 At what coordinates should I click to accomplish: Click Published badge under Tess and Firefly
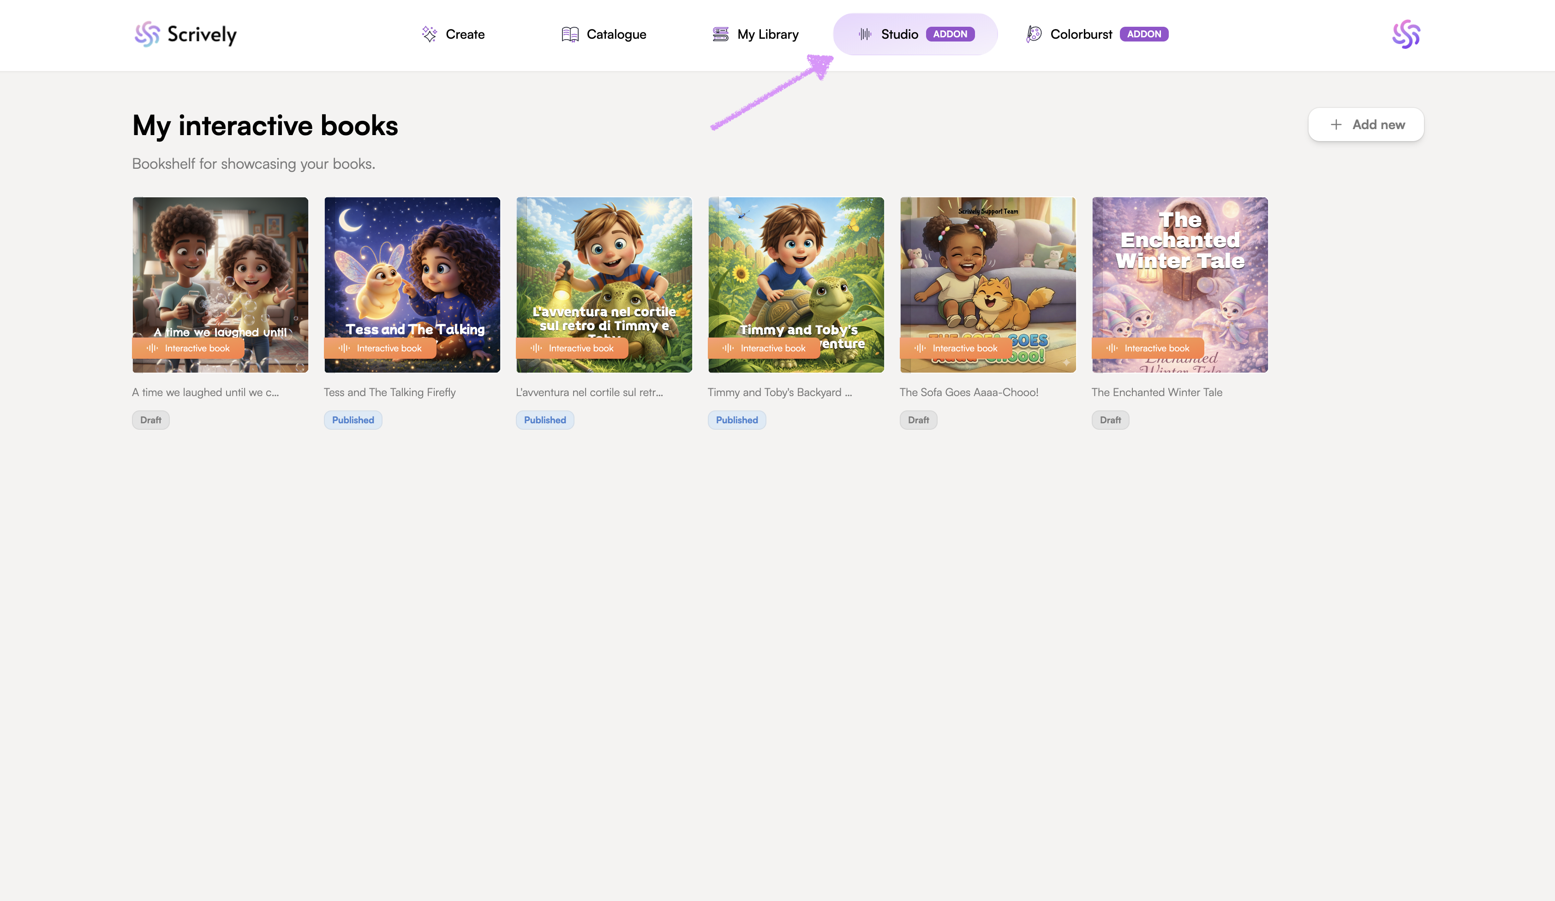click(x=353, y=420)
